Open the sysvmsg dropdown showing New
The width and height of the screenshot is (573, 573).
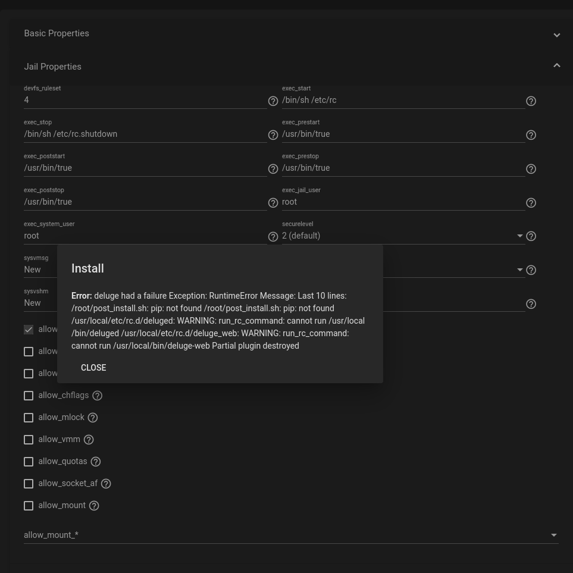tap(40, 270)
